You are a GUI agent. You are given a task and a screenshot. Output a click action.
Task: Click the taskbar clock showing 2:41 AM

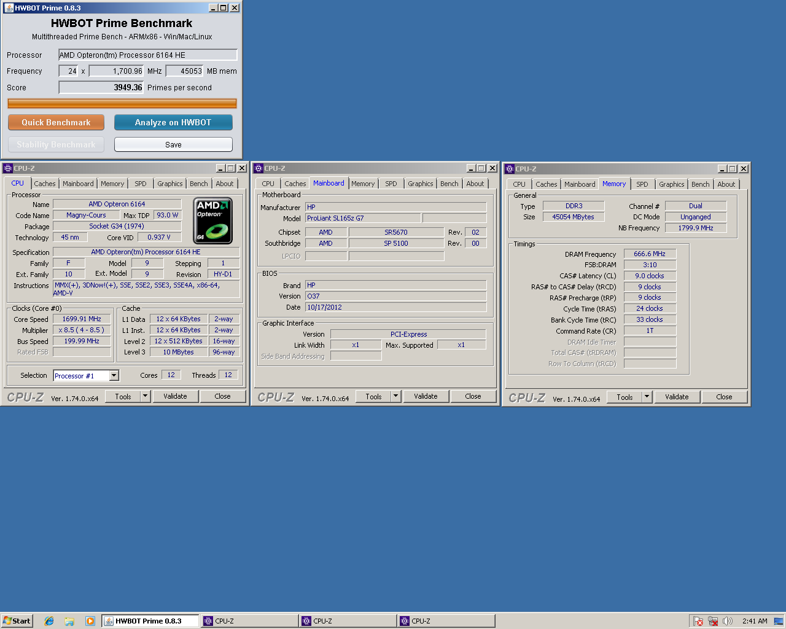coord(755,621)
